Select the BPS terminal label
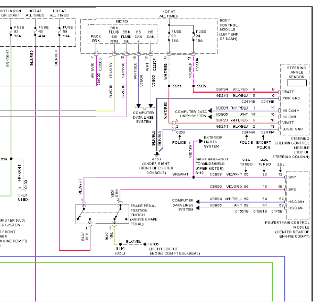The image size is (319, 302). [x=292, y=189]
